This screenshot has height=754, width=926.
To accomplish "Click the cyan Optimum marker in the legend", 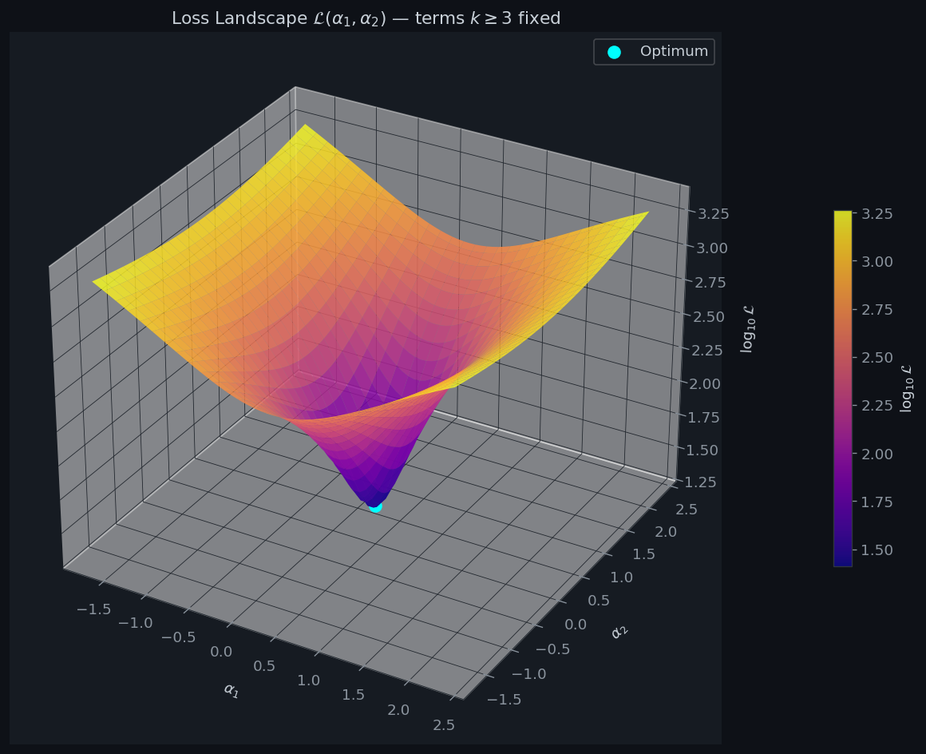I will 614,52.
